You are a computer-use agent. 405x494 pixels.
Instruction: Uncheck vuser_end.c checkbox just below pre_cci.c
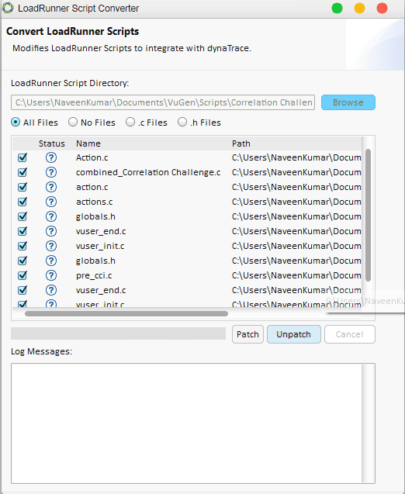pyautogui.click(x=22, y=290)
